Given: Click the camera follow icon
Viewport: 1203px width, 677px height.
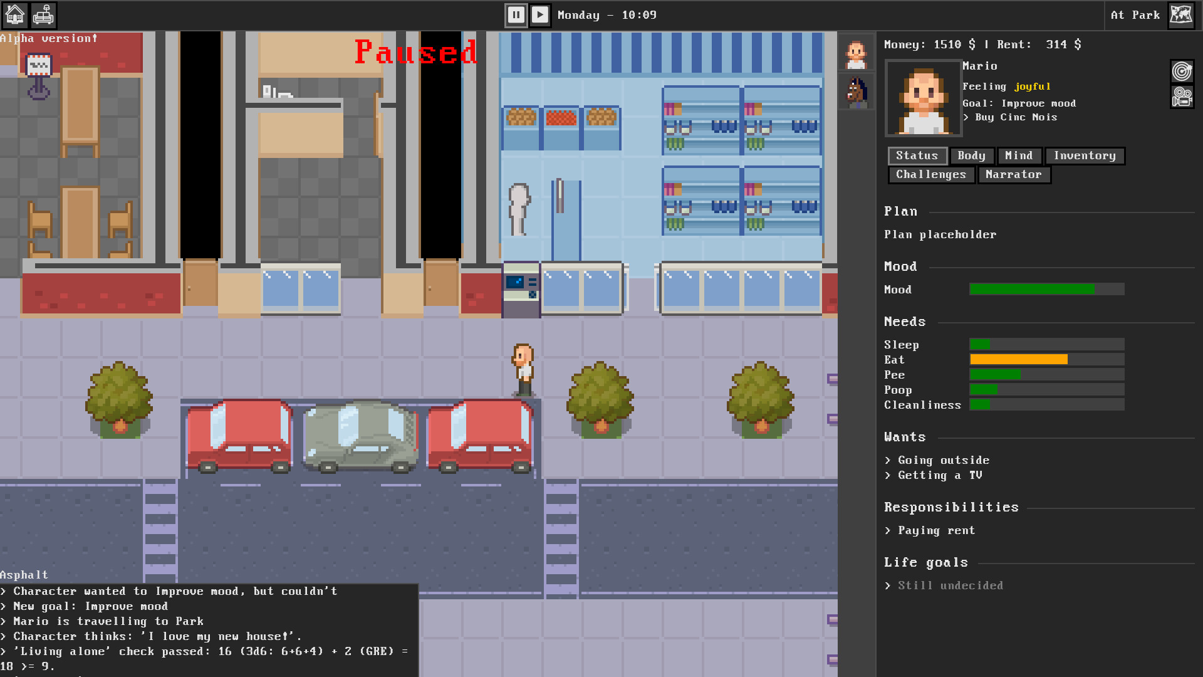Looking at the screenshot, I should (x=1182, y=97).
